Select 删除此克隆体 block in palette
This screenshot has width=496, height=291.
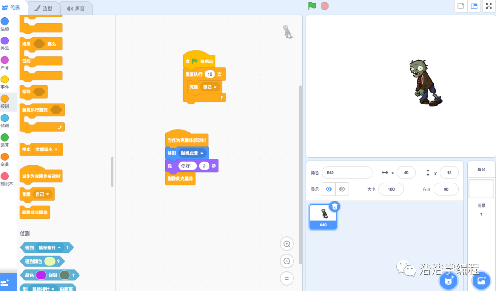34,212
